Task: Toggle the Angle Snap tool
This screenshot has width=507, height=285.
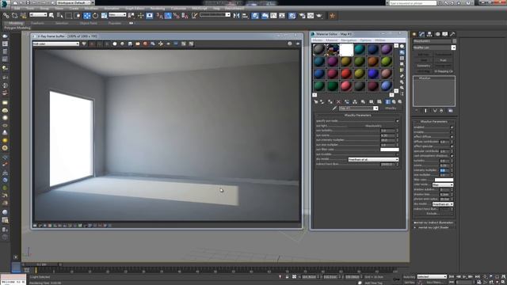Action: tap(168, 16)
